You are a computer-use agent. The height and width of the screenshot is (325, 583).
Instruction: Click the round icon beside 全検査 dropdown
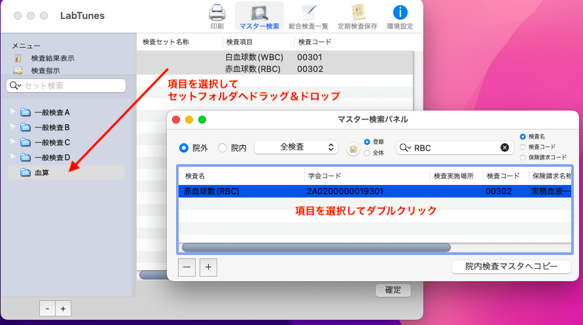pyautogui.click(x=353, y=148)
